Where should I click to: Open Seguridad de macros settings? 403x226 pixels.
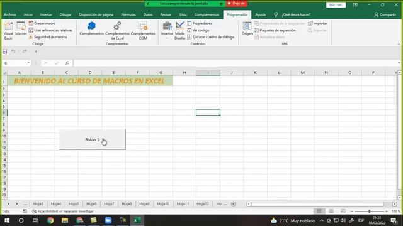48,37
